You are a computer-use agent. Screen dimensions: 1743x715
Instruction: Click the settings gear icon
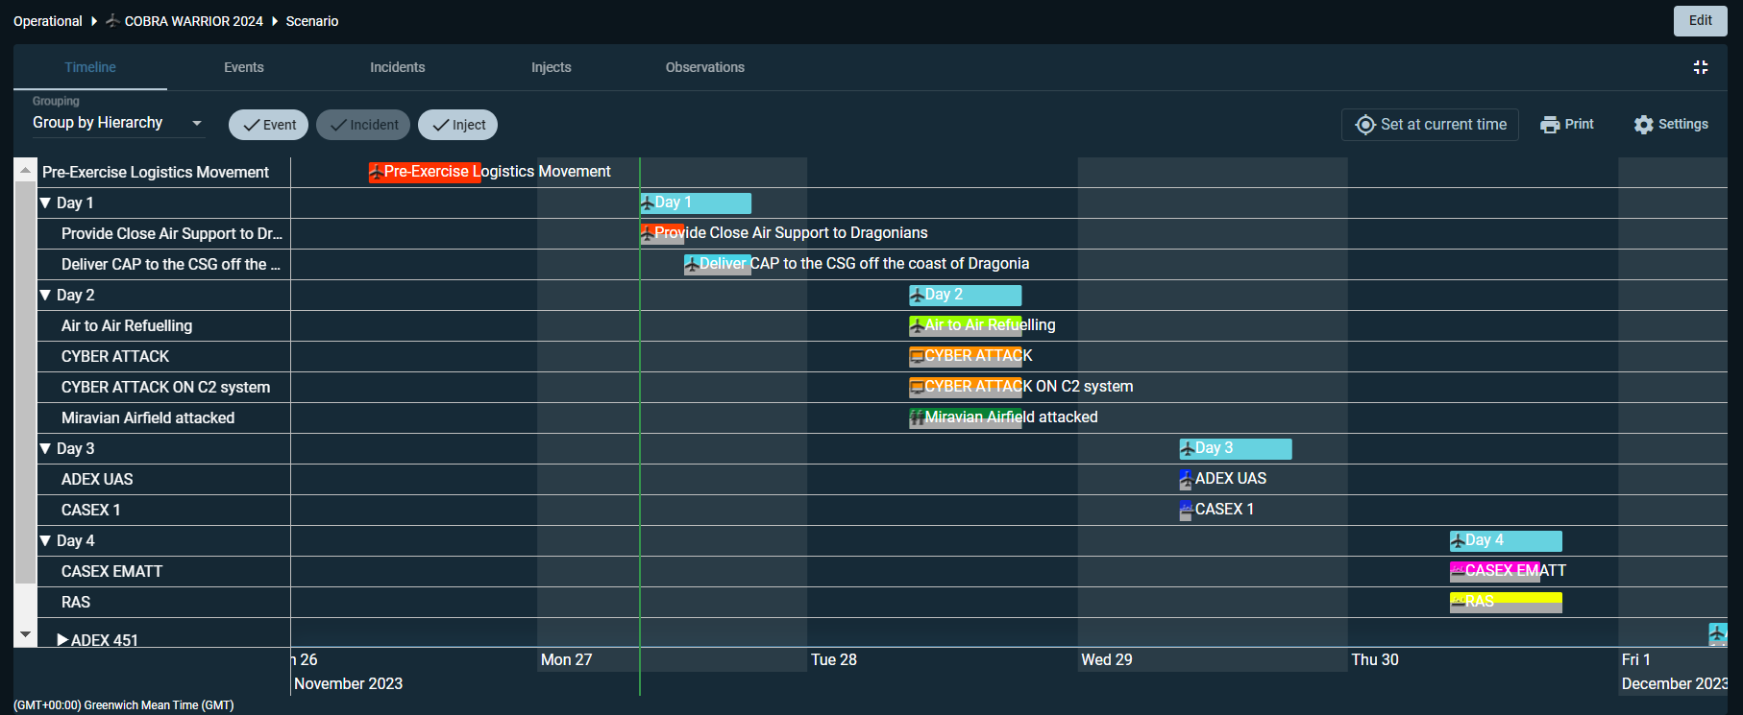[1643, 125]
